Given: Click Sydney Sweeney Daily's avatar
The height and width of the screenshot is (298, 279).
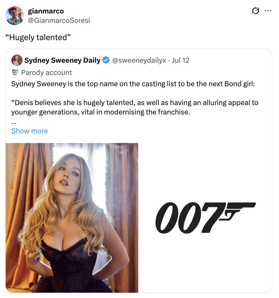Looking at the screenshot, I should pos(16,60).
